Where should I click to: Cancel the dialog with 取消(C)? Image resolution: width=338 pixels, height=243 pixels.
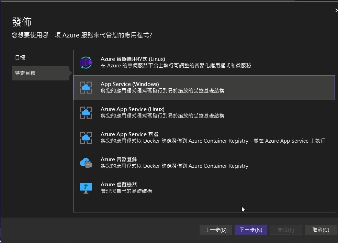[x=321, y=230]
